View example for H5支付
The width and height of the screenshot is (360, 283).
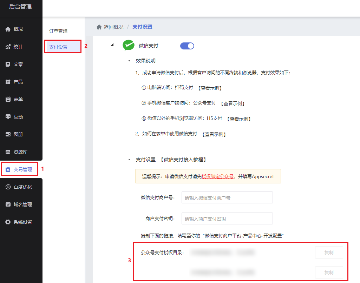point(239,119)
